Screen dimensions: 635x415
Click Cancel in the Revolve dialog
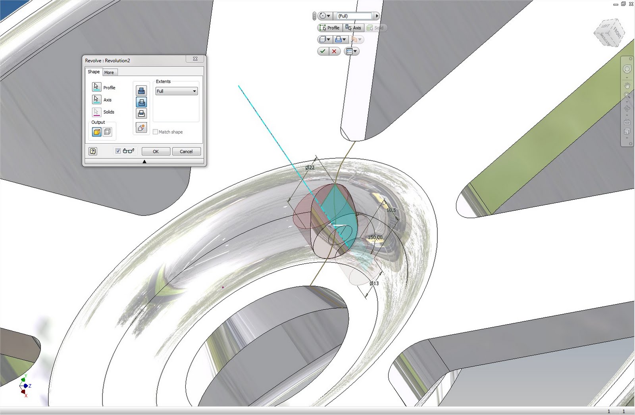pyautogui.click(x=186, y=151)
